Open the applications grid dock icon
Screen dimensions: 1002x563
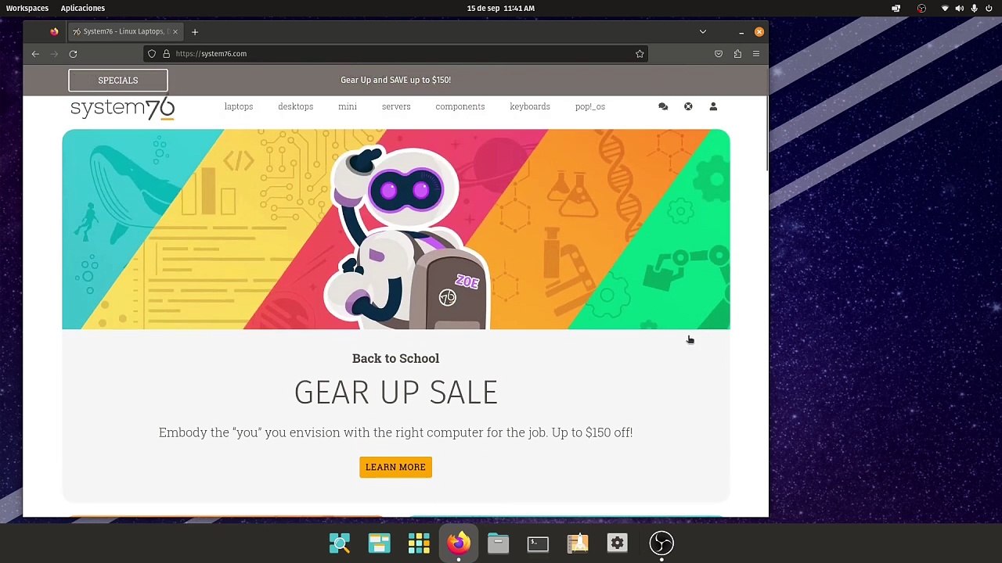tap(419, 543)
